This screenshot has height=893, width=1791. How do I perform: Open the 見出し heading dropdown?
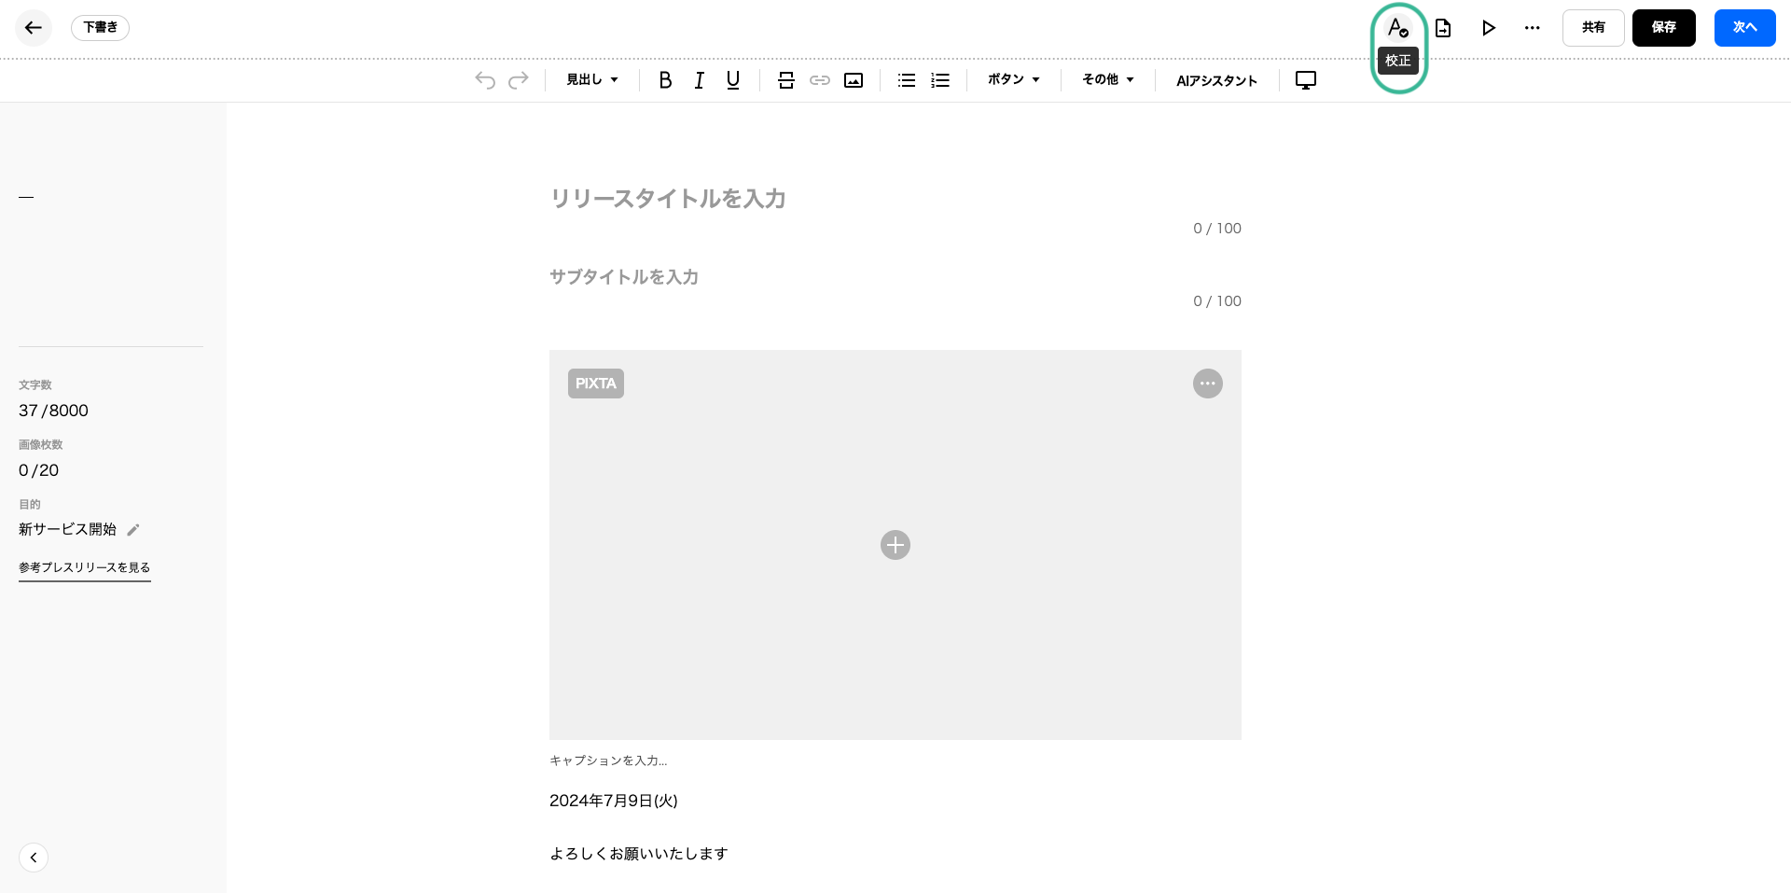pos(592,80)
